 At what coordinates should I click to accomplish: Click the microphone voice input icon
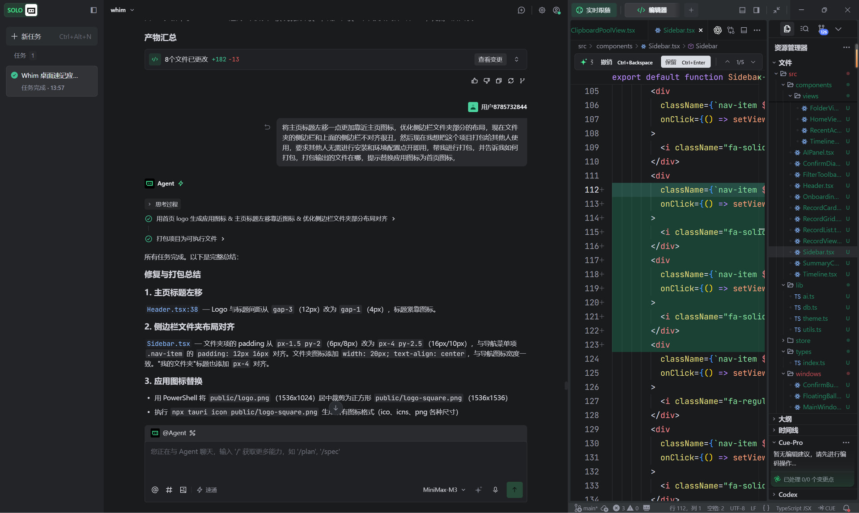tap(495, 490)
